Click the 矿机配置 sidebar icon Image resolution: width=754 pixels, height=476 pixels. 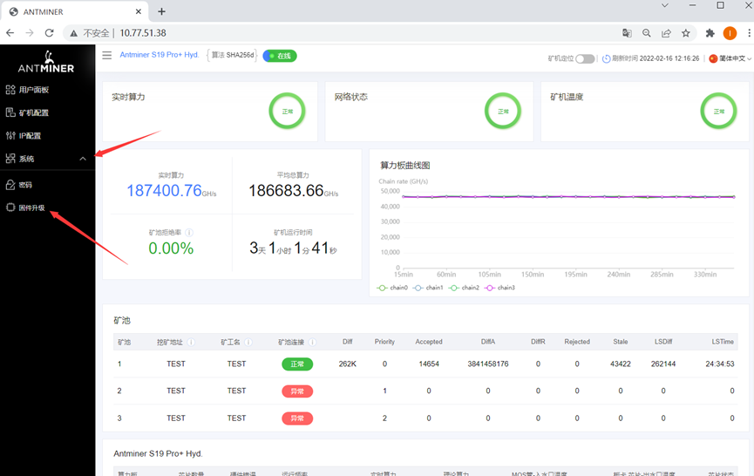pos(10,112)
